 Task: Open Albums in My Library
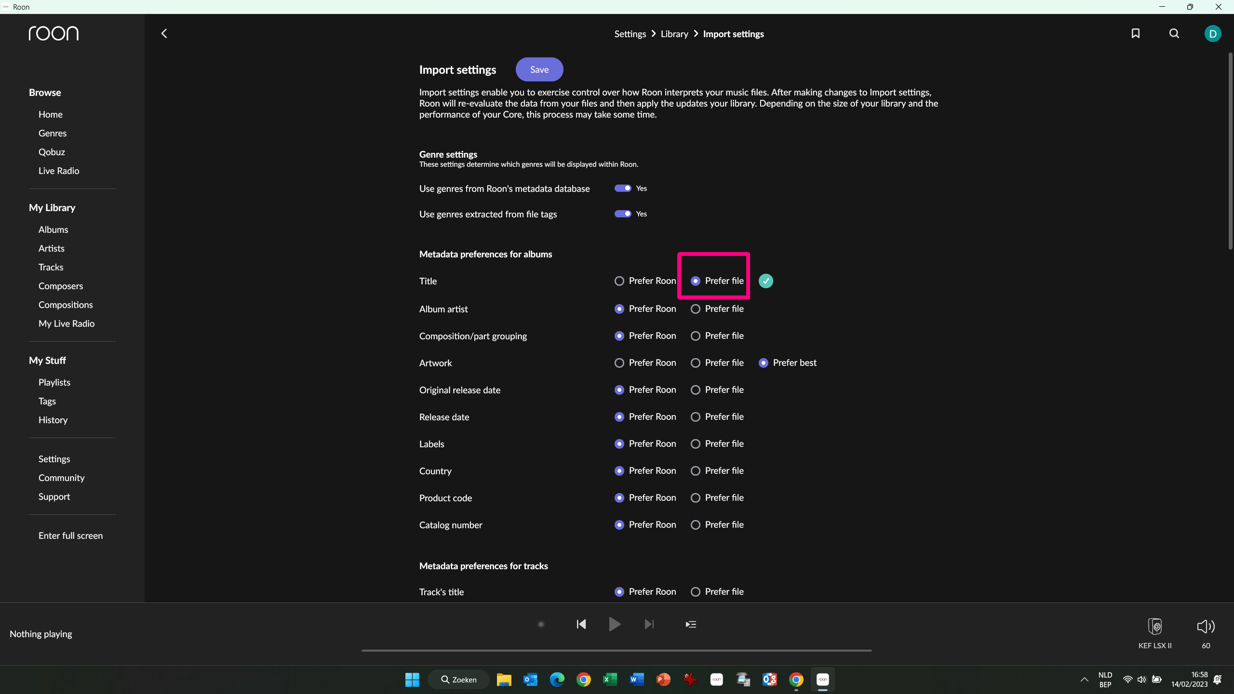(x=53, y=229)
